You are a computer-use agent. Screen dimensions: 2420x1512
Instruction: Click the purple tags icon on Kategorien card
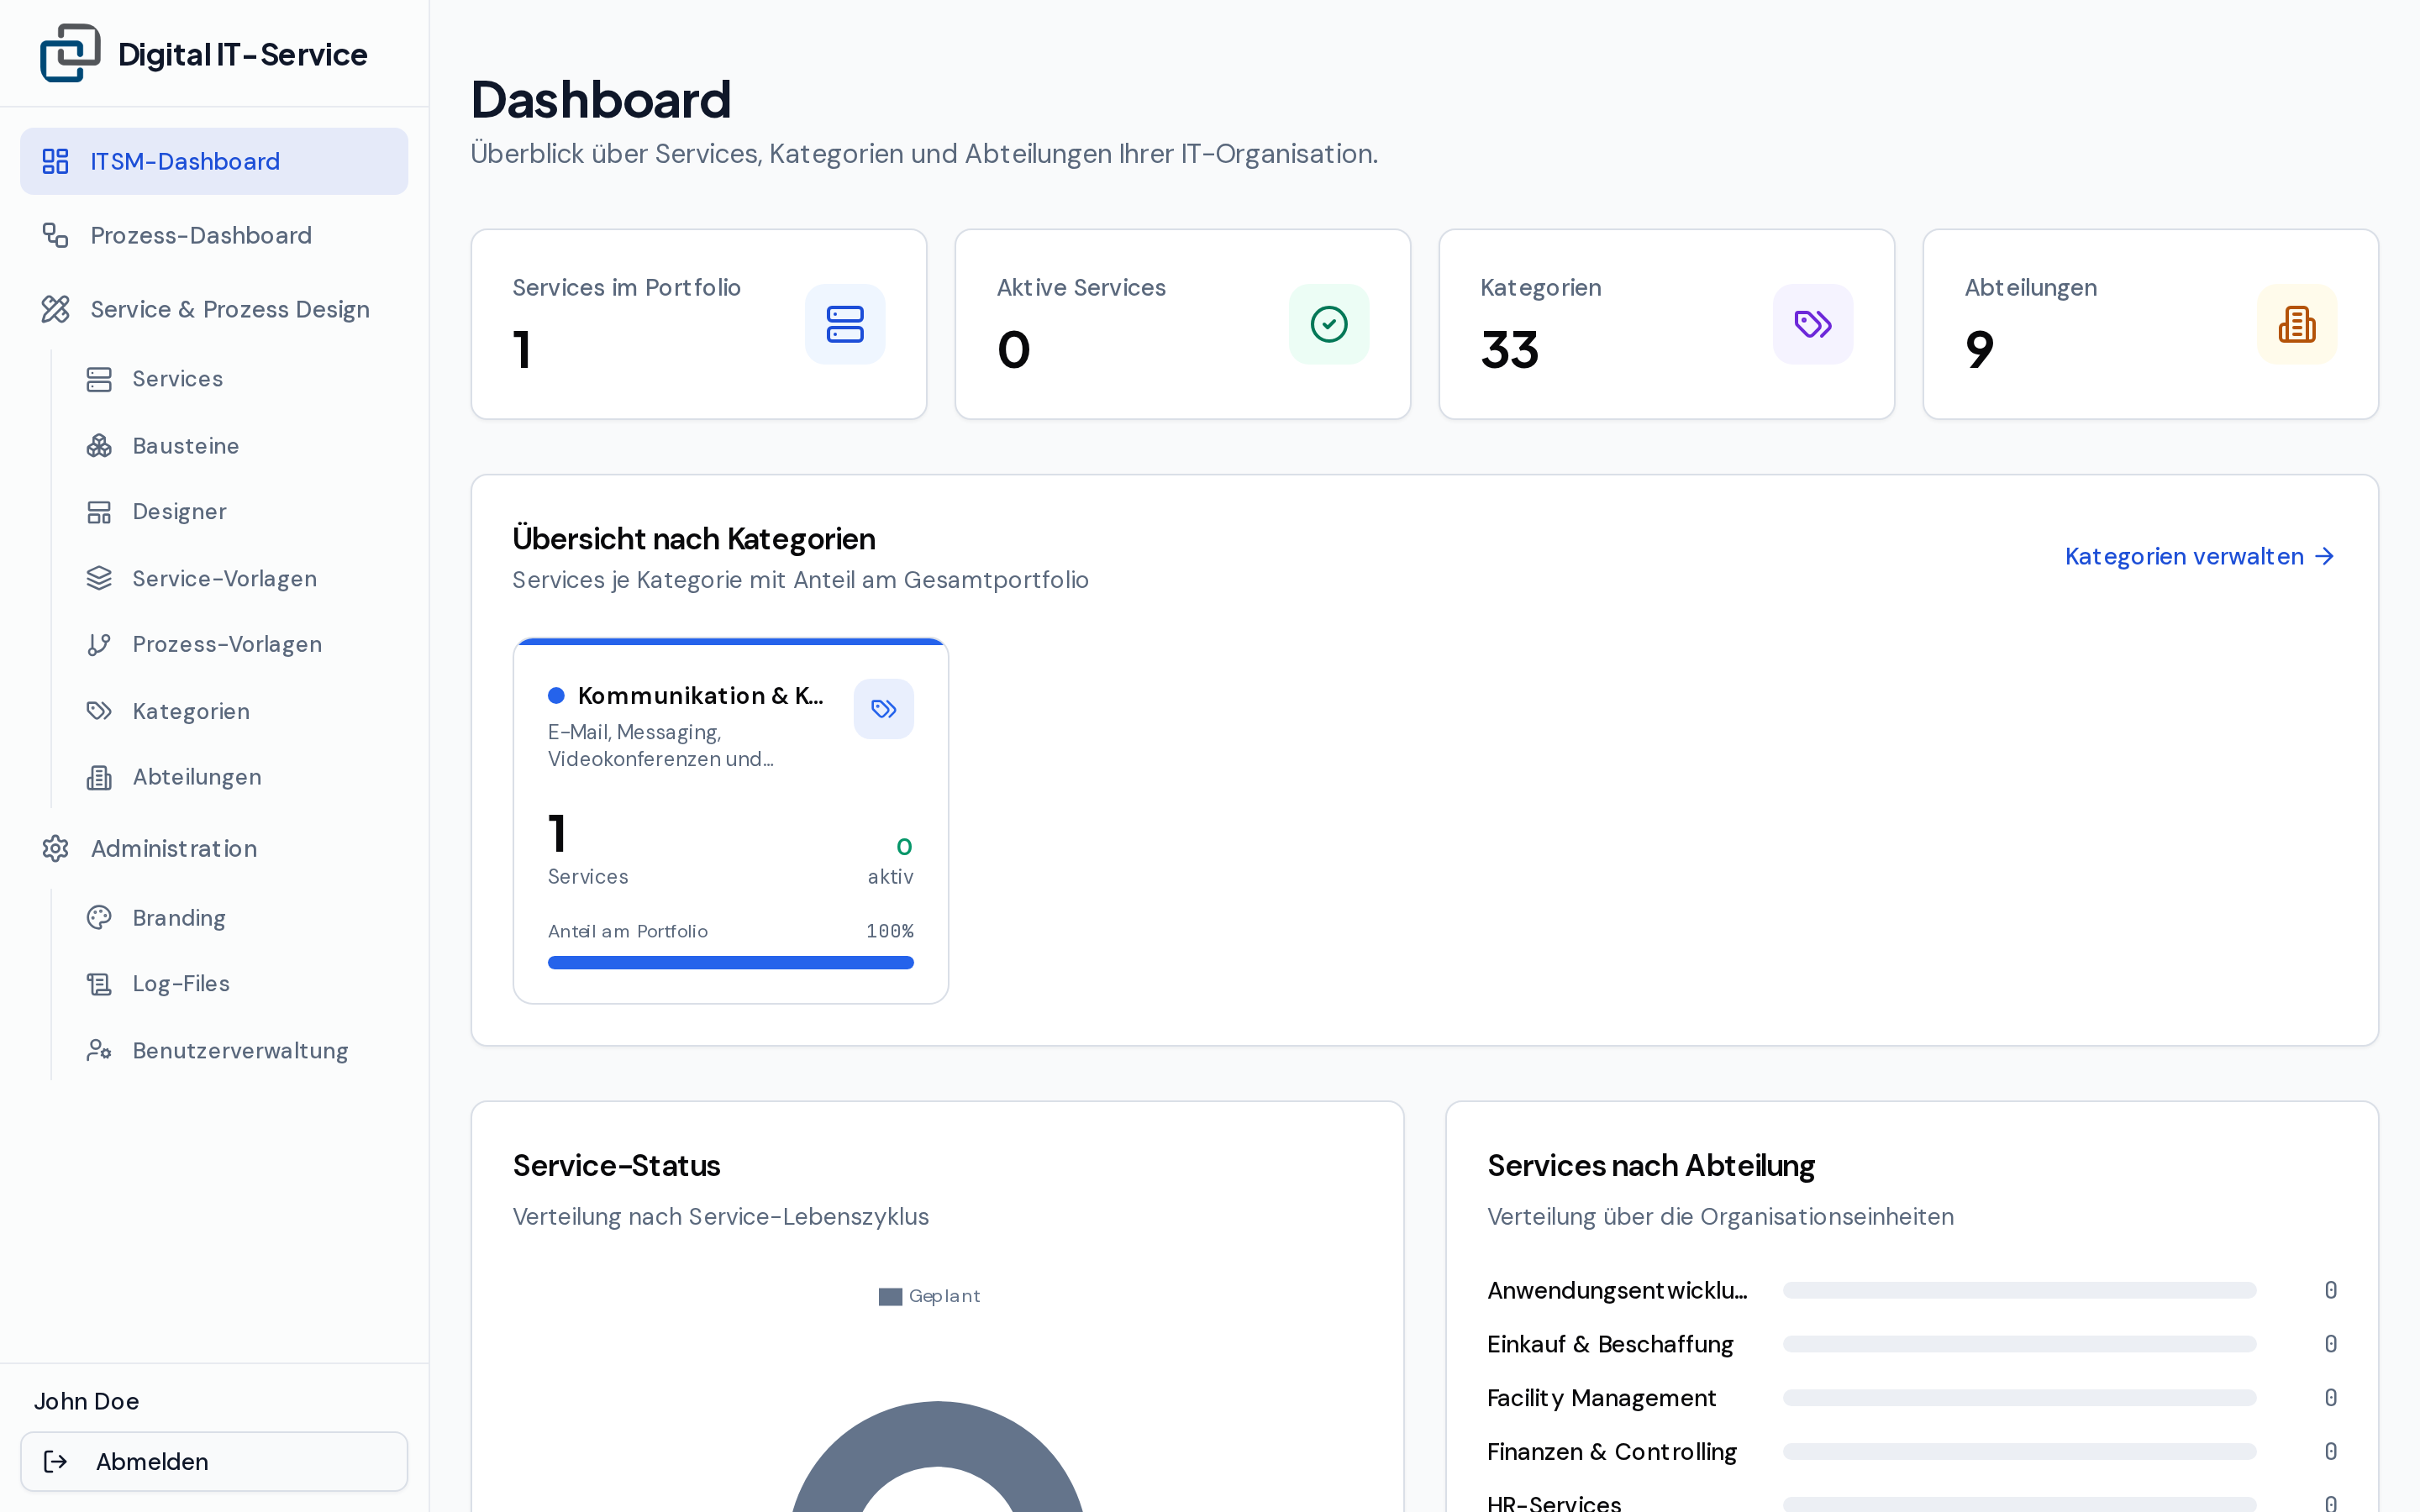[1813, 324]
